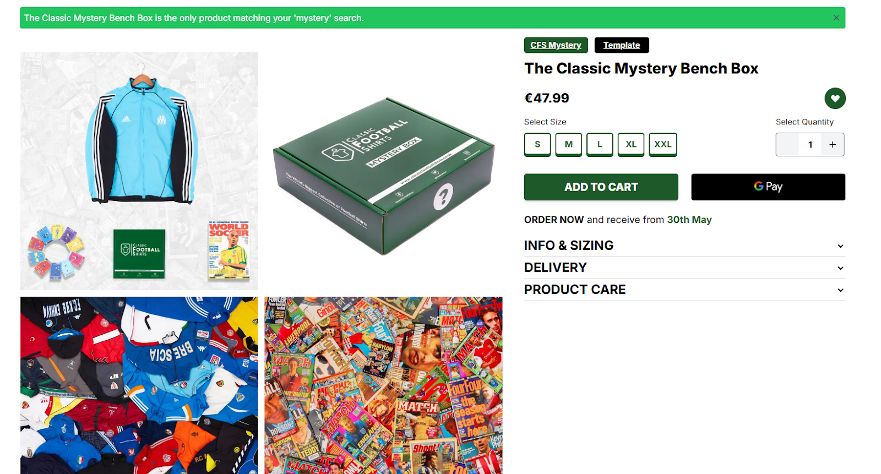This screenshot has height=474, width=881.
Task: Open the Template tag link
Action: (x=622, y=45)
